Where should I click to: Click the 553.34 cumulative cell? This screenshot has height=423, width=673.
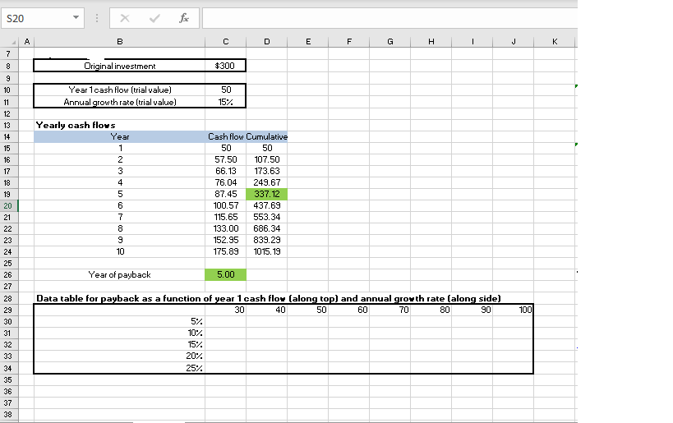(x=267, y=217)
